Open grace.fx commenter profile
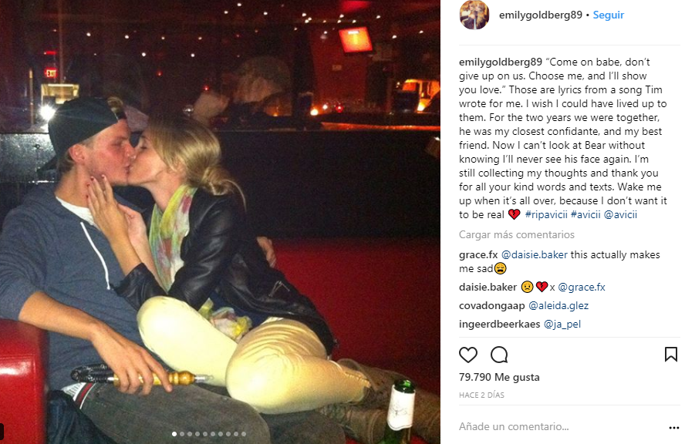Image resolution: width=685 pixels, height=444 pixels. [478, 254]
